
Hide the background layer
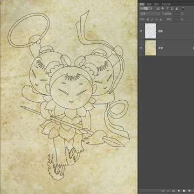click(x=141, y=48)
